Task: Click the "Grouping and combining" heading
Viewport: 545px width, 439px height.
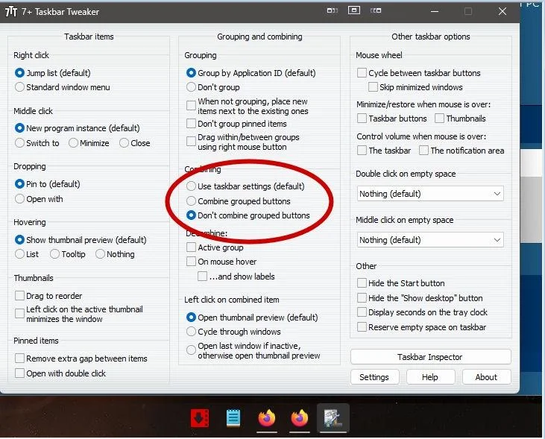Action: [x=259, y=37]
